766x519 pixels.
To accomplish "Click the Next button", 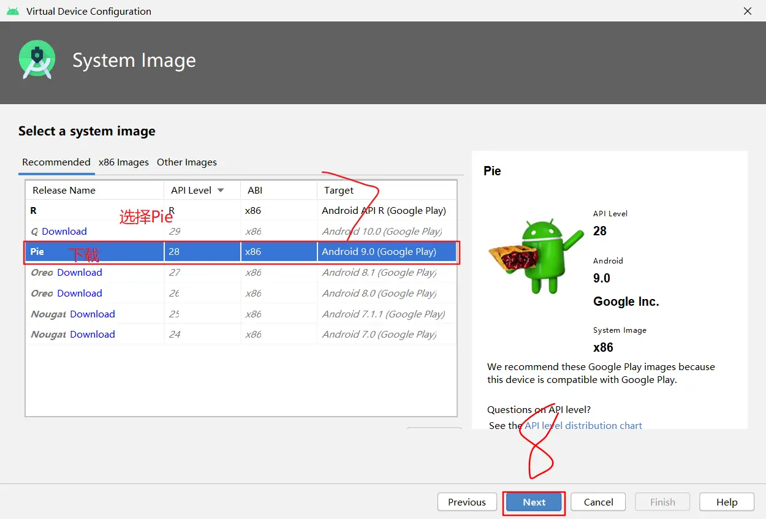I will tap(534, 502).
